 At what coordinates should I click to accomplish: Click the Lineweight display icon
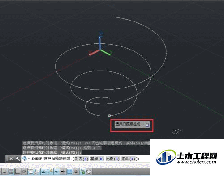coord(63,172)
